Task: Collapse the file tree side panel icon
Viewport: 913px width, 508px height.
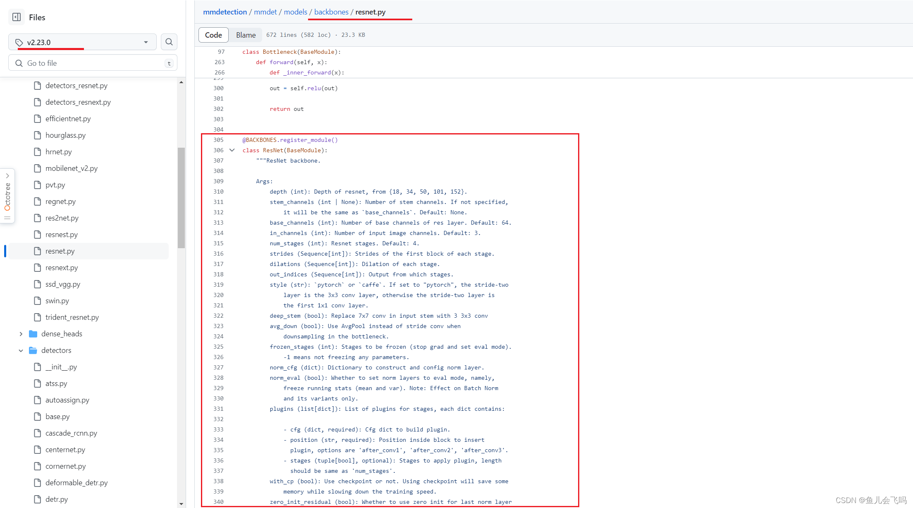Action: click(x=17, y=17)
